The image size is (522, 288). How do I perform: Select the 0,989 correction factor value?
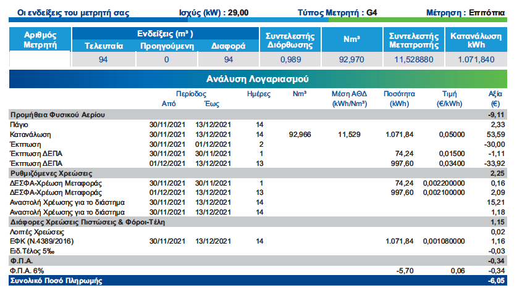click(290, 60)
